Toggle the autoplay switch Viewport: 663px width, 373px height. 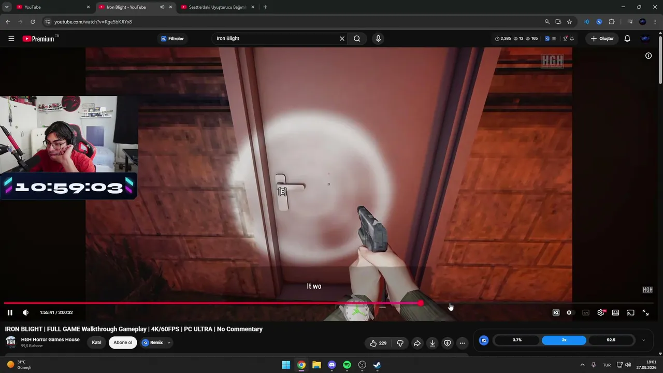coord(570,312)
